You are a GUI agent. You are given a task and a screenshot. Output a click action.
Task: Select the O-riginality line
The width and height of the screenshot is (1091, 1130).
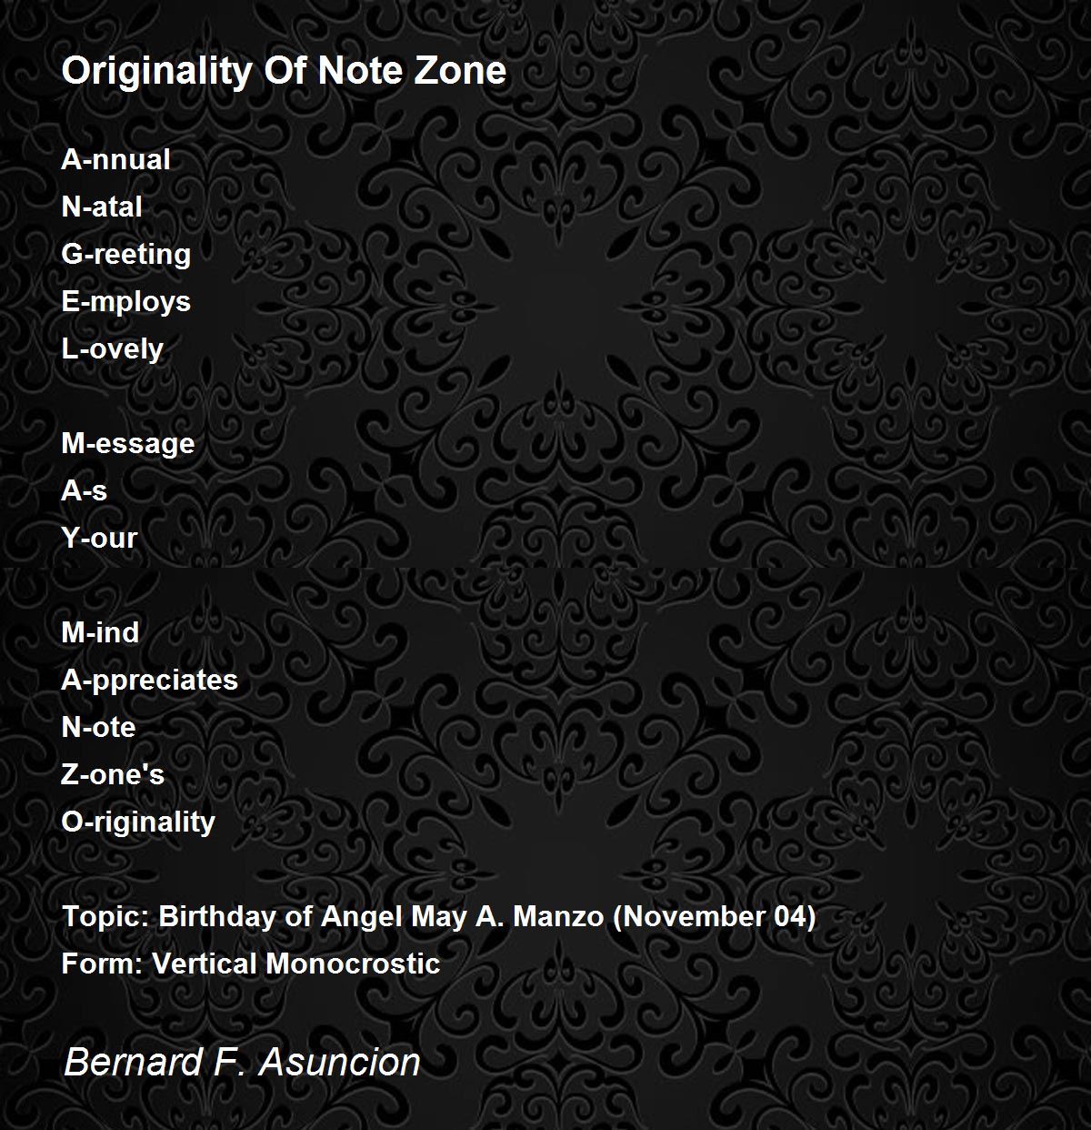click(x=138, y=822)
